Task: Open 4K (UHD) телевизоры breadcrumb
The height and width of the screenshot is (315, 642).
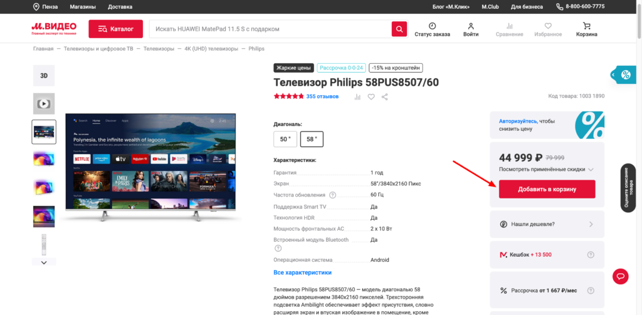Action: [211, 49]
